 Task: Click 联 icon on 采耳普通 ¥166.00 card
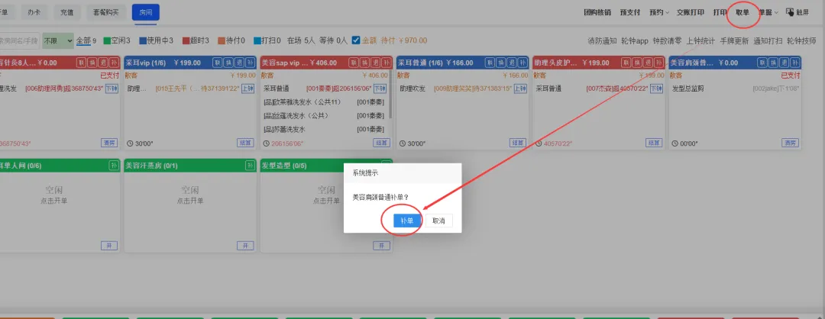490,63
